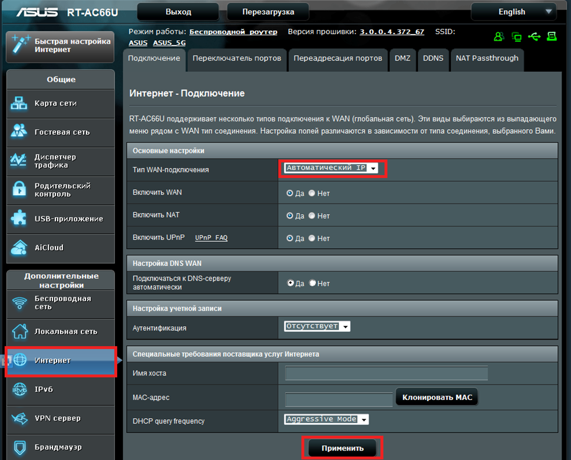
Task: Click the VPN server arrows icon
Action: pyautogui.click(x=19, y=418)
